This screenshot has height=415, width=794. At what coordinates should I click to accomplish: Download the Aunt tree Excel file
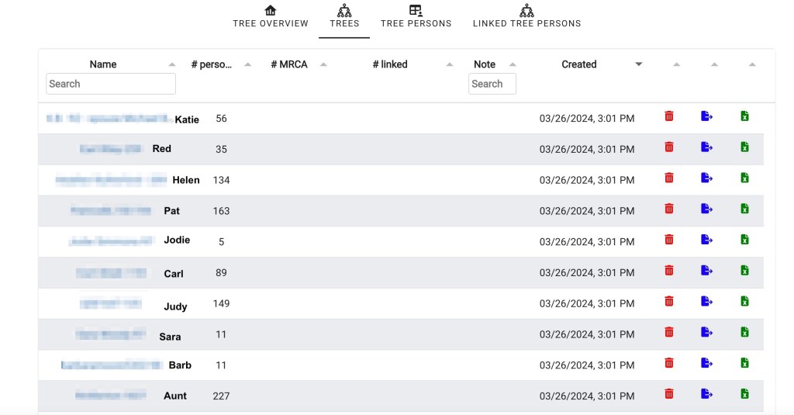[744, 394]
